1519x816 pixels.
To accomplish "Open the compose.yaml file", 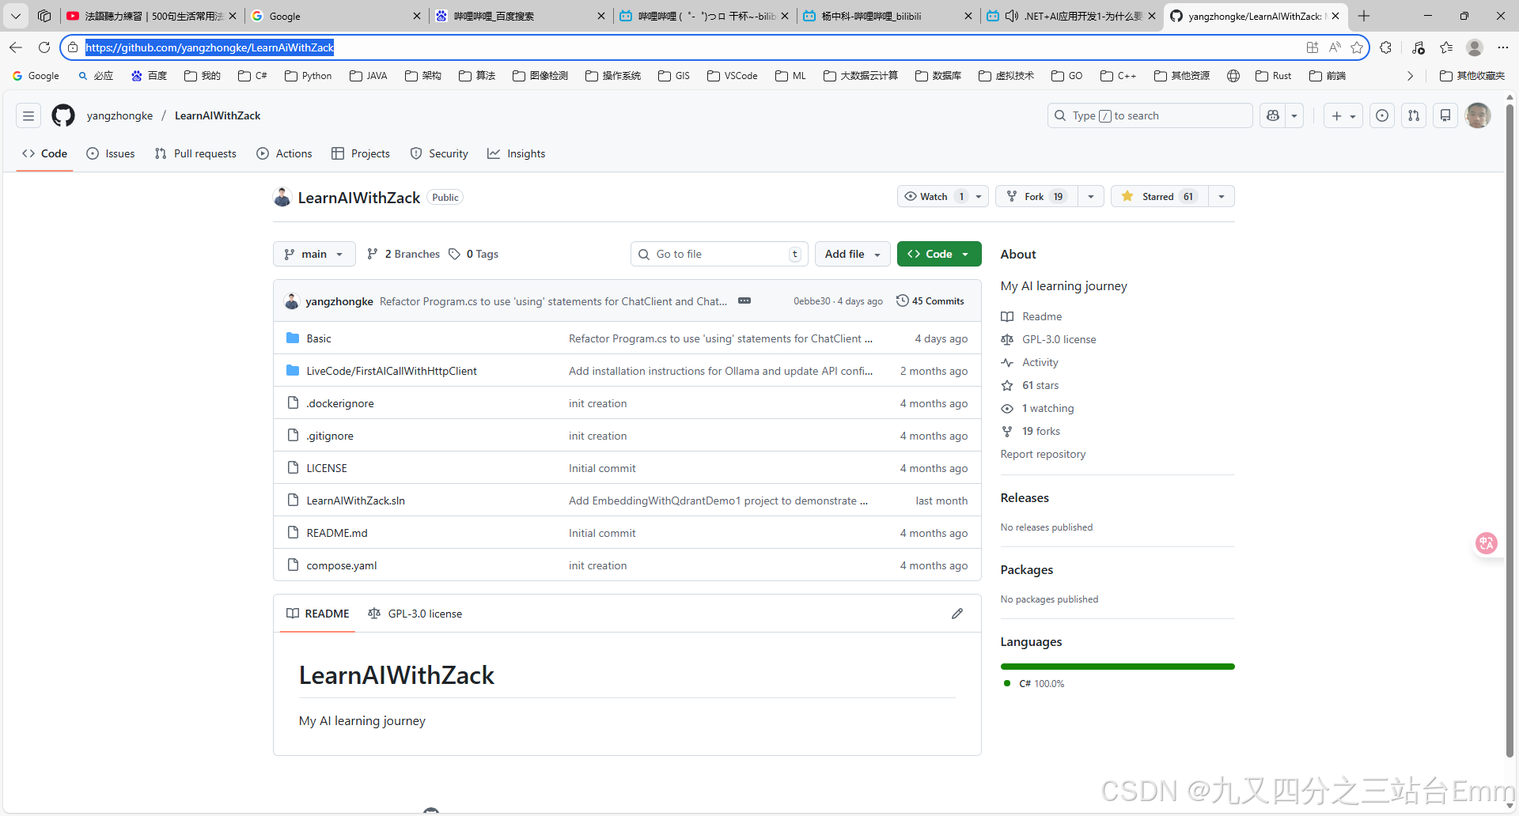I will (341, 565).
